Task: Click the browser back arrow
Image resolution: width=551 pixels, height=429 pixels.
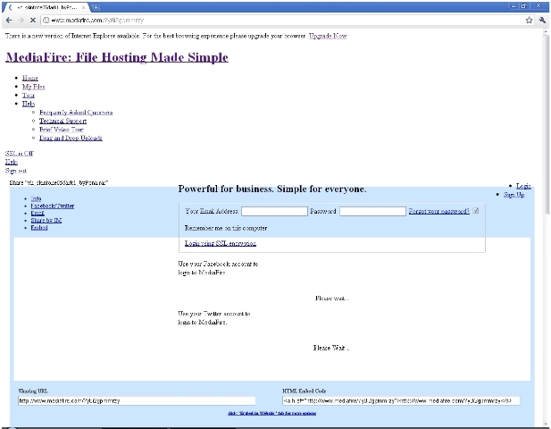Action: pos(9,19)
